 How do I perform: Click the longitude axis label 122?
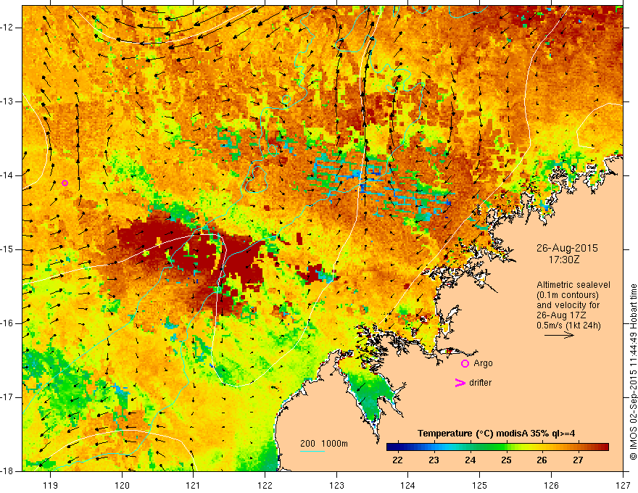[265, 485]
